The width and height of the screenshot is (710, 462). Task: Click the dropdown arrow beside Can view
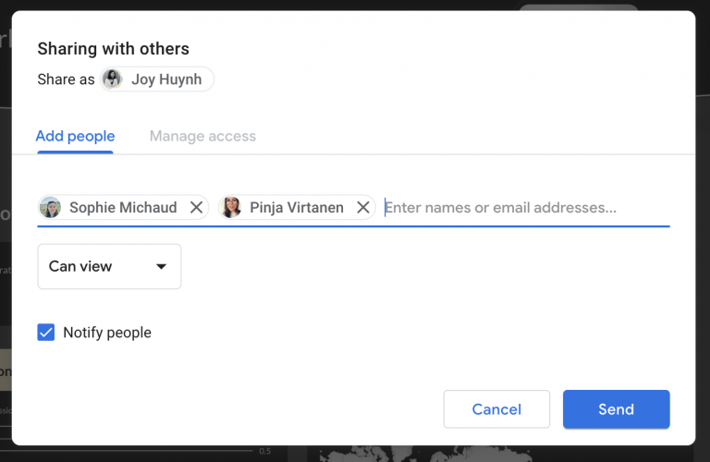click(161, 267)
